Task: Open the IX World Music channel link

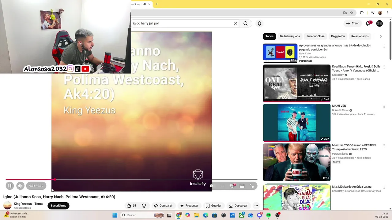Action: click(340, 110)
